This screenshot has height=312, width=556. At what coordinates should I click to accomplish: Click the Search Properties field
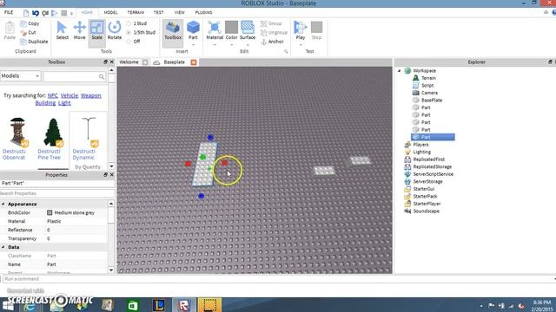point(57,193)
